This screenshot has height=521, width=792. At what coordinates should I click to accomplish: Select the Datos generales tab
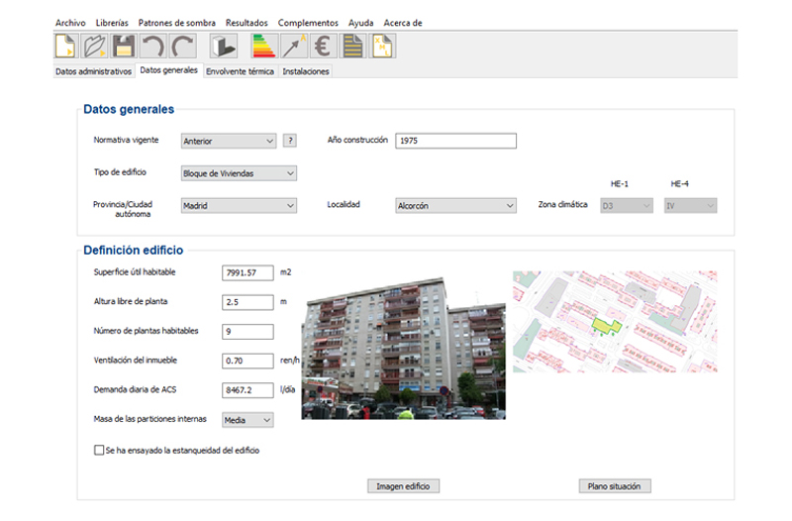[168, 70]
